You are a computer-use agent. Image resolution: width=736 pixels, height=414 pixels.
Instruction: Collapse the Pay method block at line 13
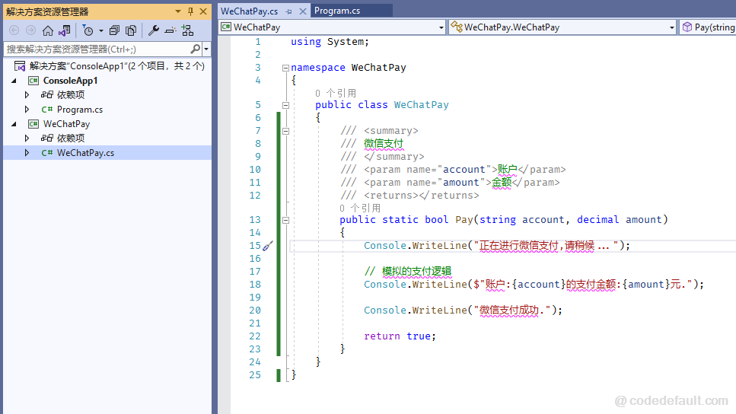tap(285, 220)
